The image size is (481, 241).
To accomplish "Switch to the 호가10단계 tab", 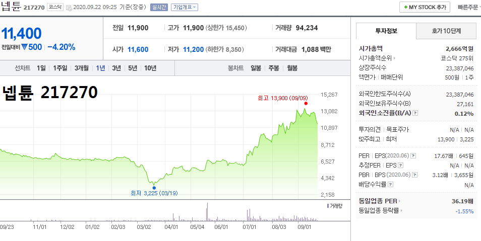I will coord(446,31).
